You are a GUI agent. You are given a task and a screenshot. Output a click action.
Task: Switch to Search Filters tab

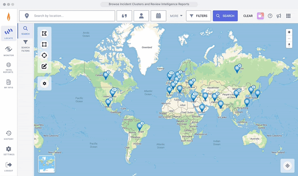click(25, 46)
